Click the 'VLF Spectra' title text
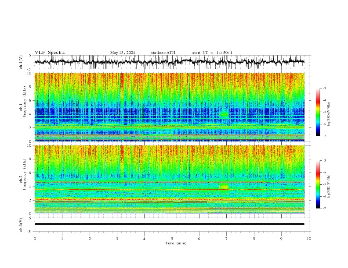The height and width of the screenshot is (268, 348). click(x=50, y=53)
